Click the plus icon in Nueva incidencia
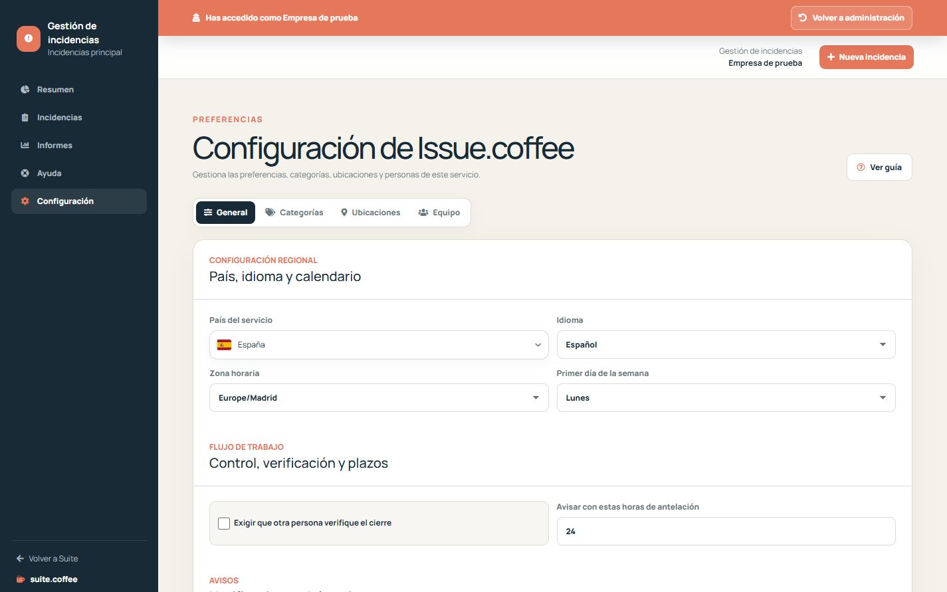Screen dimensions: 947x592 coord(831,57)
